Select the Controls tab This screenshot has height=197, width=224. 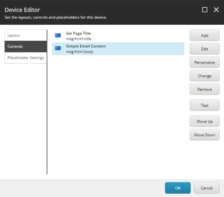tap(26, 46)
